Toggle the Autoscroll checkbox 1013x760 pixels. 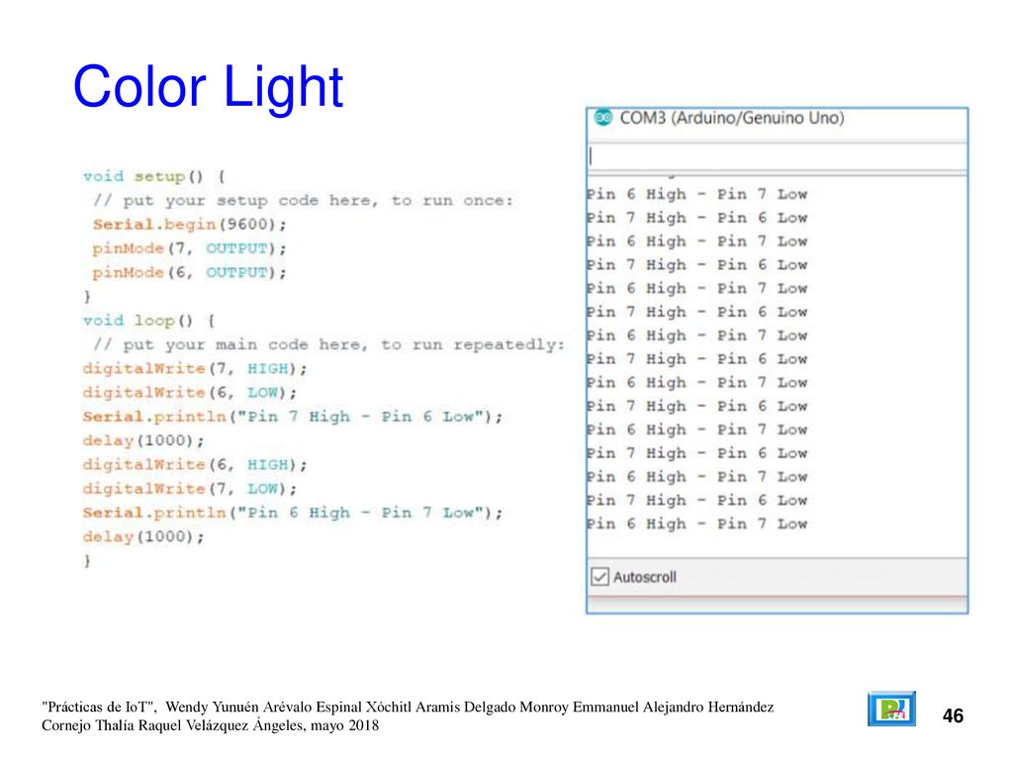pos(599,577)
